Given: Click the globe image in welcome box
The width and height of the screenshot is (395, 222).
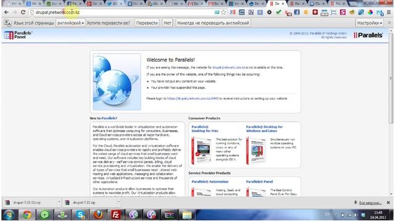Looking at the screenshot, I should click(x=117, y=81).
